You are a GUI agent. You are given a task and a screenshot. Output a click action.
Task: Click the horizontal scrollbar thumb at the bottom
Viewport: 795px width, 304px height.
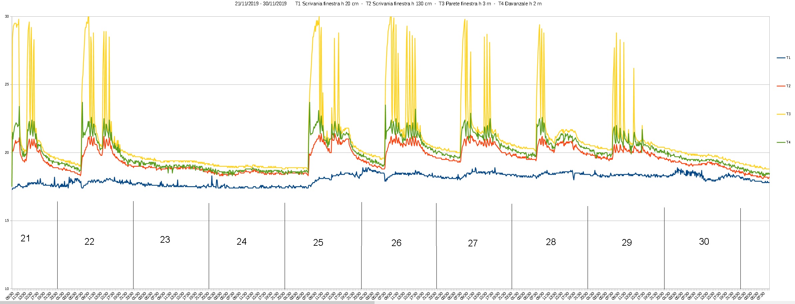[x=187, y=302]
